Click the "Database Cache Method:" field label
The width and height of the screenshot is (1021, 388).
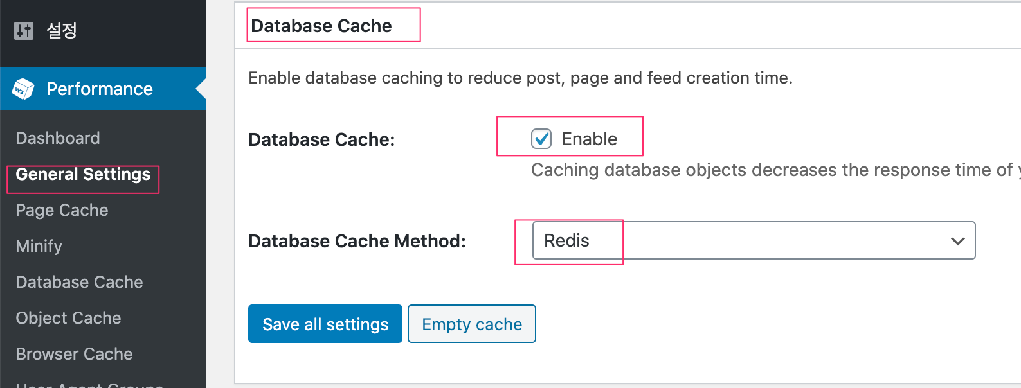tap(357, 241)
